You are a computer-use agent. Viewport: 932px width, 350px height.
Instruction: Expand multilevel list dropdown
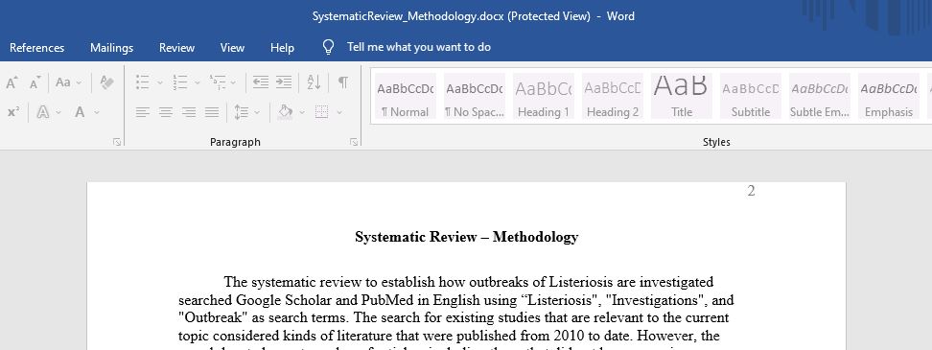click(233, 82)
